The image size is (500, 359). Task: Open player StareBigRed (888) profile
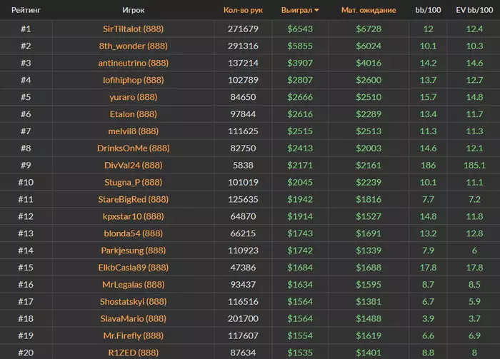134,199
